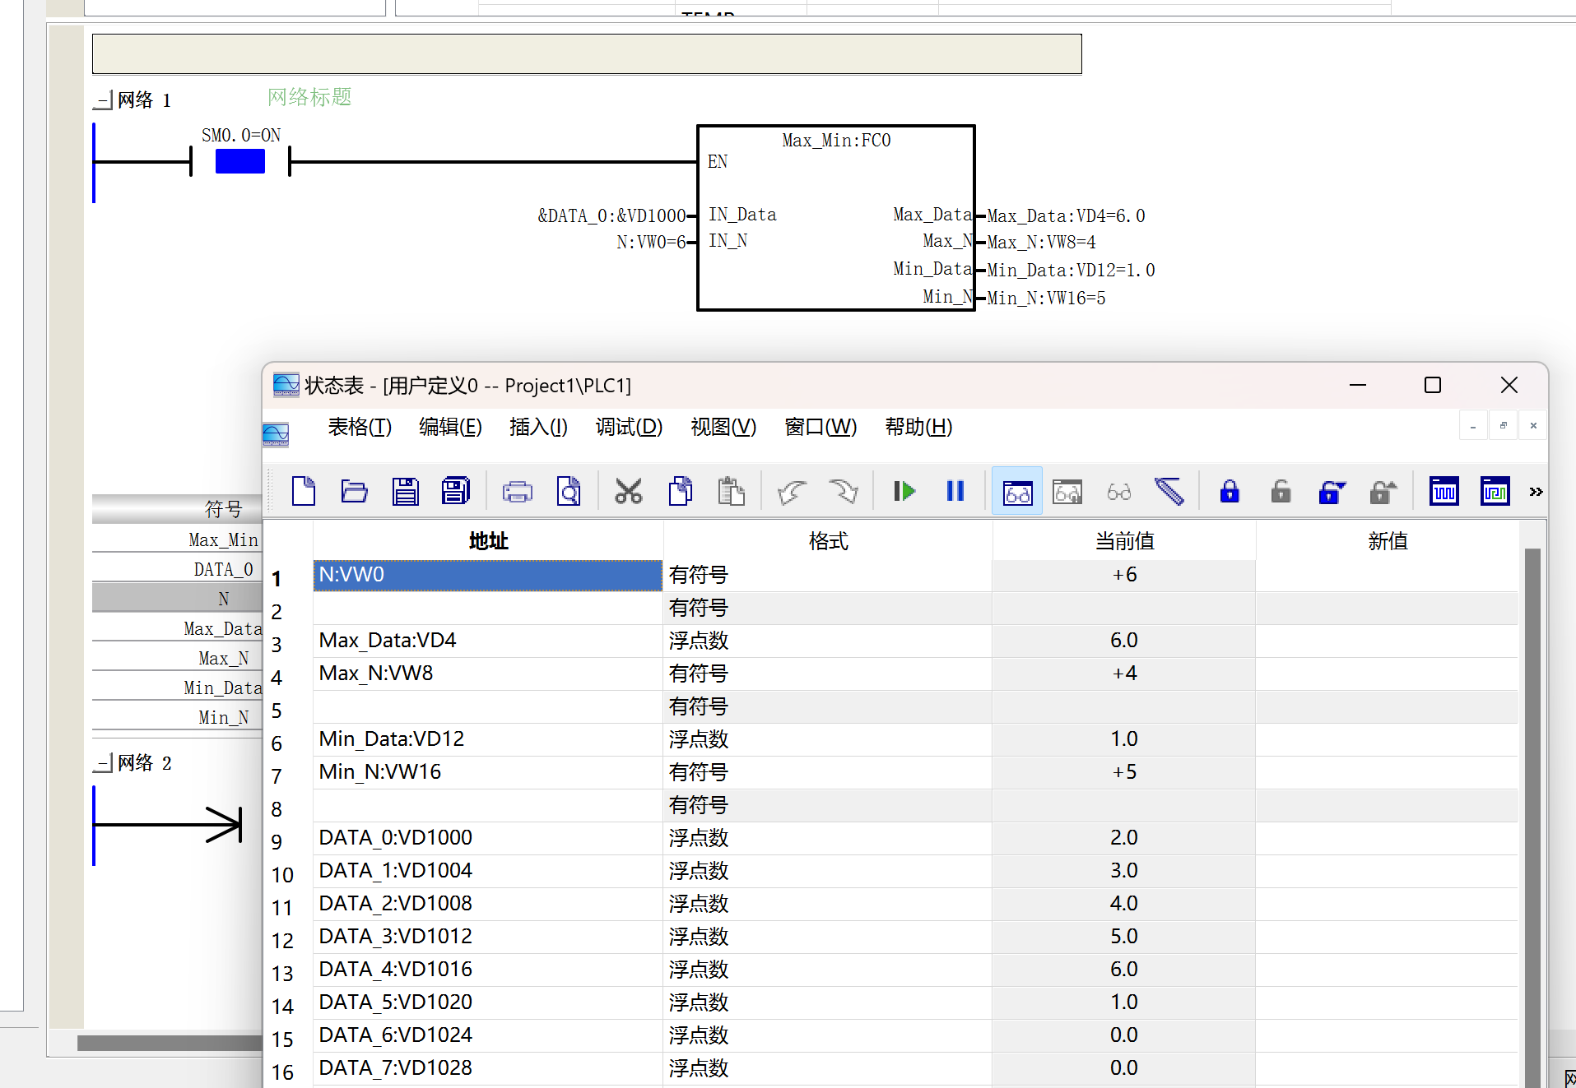Click the new value cell for N:VW0

(x=1388, y=575)
